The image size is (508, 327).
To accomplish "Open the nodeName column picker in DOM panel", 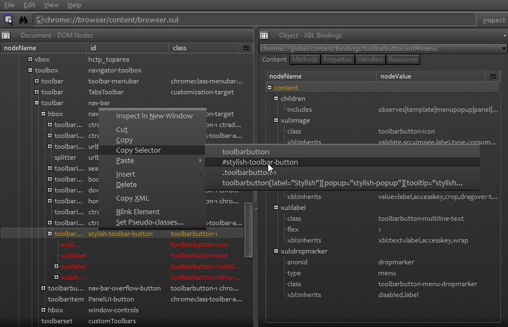I will (246, 48).
